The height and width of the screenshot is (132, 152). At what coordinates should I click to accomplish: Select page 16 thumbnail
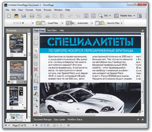17,45
